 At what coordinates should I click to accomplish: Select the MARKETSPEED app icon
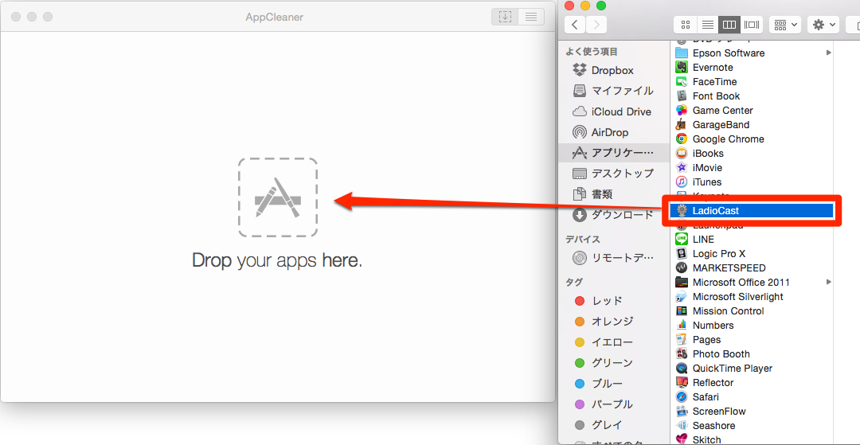pos(682,268)
